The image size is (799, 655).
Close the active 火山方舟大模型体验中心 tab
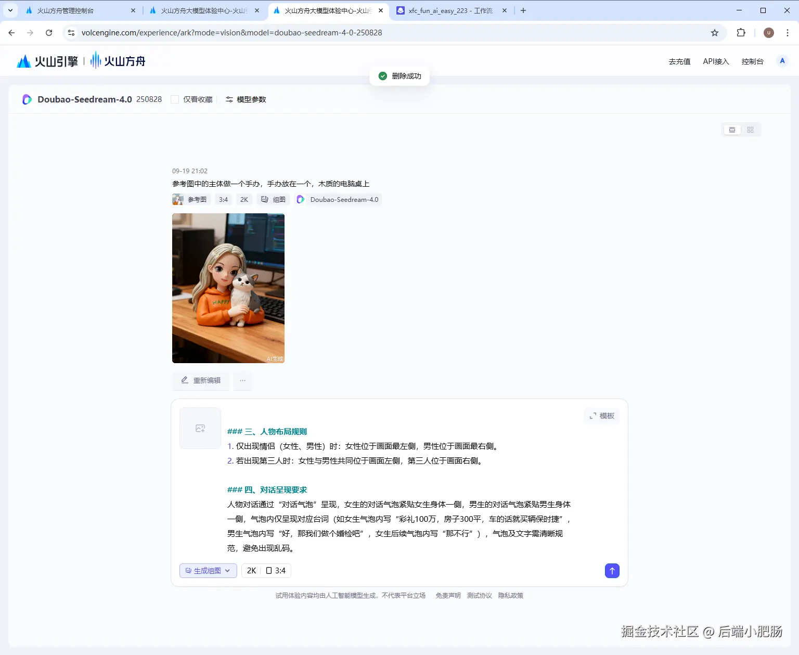tap(381, 10)
